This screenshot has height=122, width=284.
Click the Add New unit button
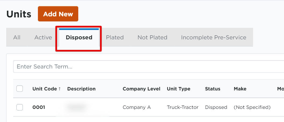(x=58, y=14)
